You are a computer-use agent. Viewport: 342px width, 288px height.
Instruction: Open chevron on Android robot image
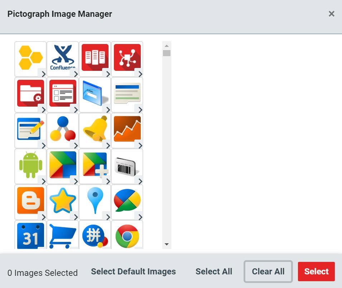43,181
